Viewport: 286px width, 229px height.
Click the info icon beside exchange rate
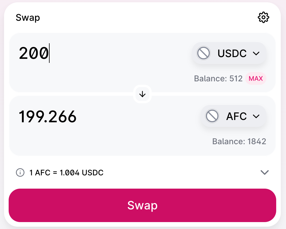(20, 173)
